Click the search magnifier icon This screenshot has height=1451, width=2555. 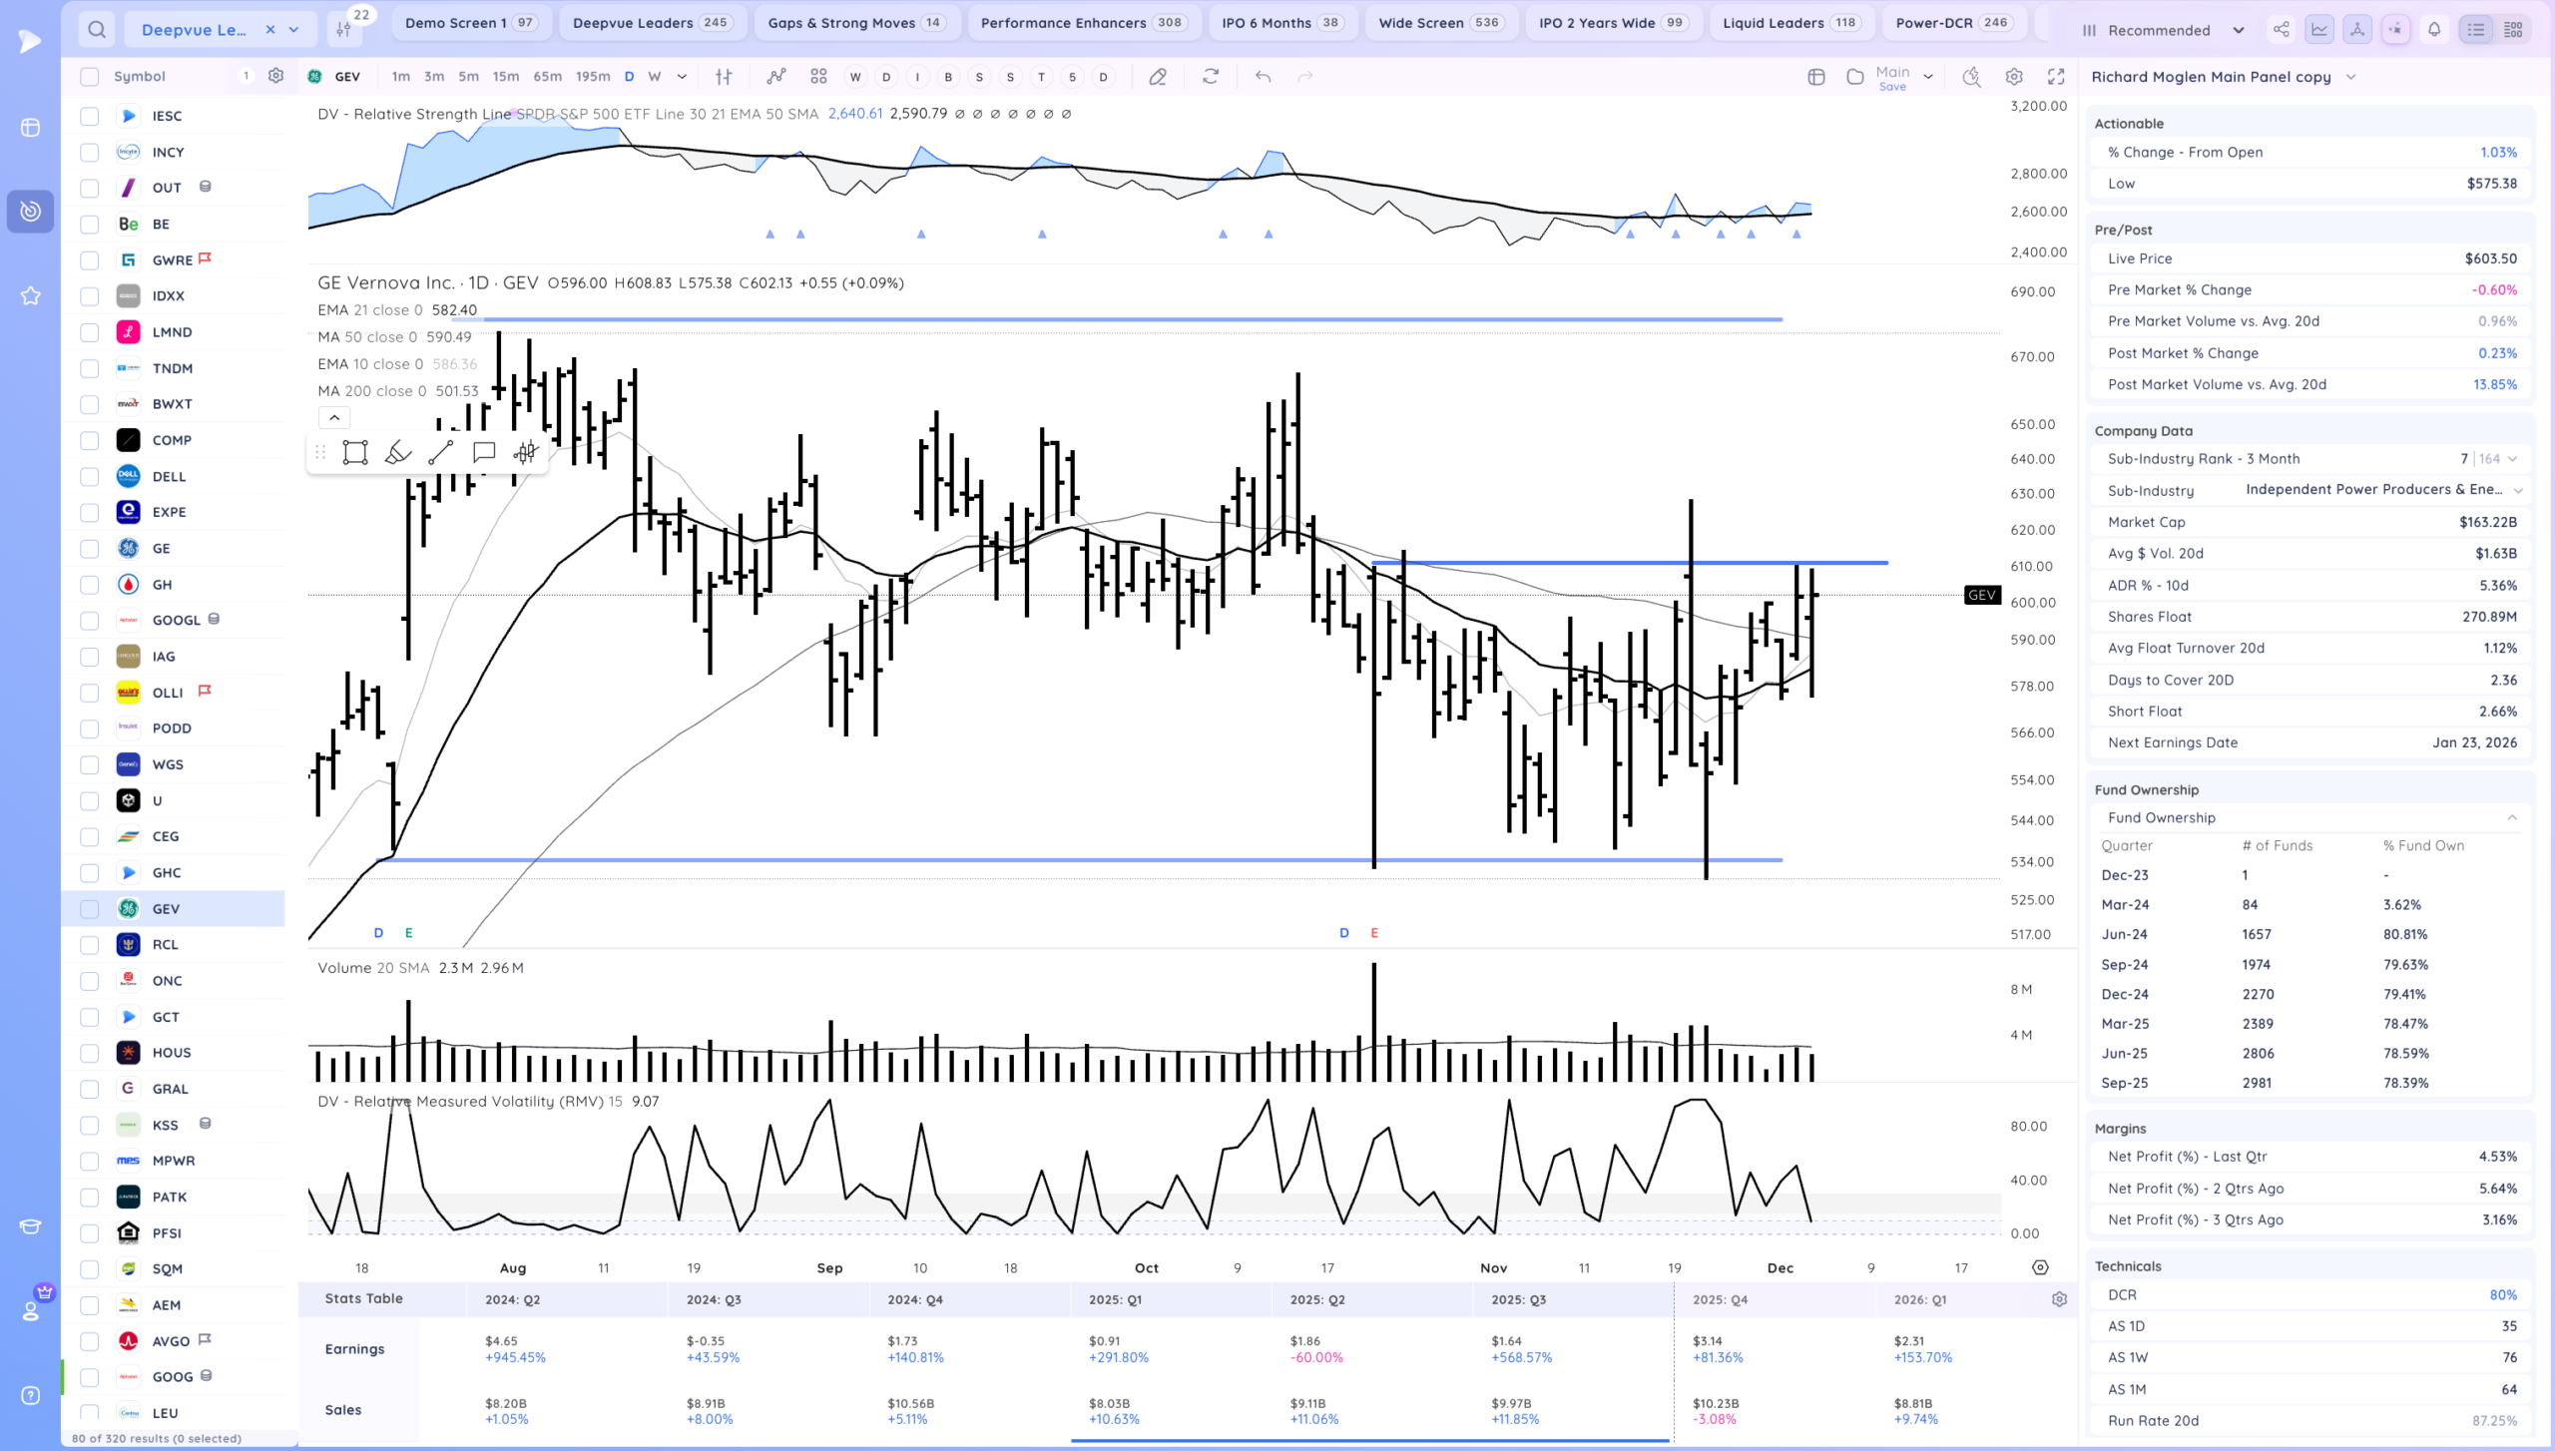point(96,30)
